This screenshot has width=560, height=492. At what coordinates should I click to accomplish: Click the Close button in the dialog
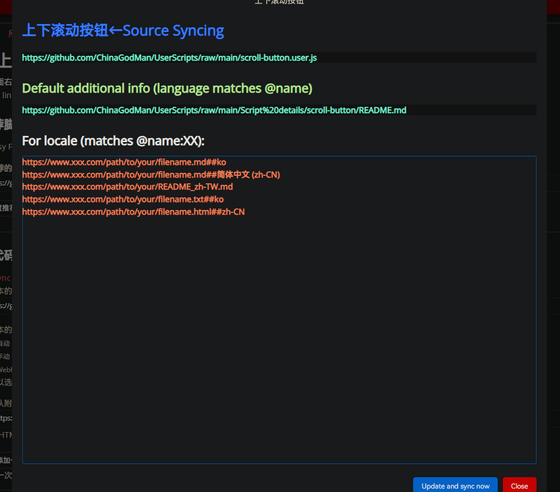point(519,486)
